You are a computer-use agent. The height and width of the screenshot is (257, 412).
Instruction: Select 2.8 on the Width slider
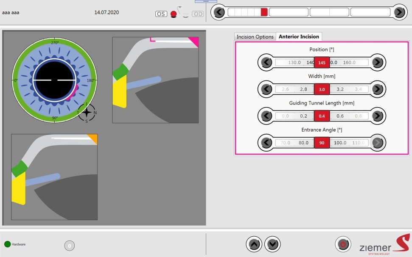pyautogui.click(x=303, y=89)
